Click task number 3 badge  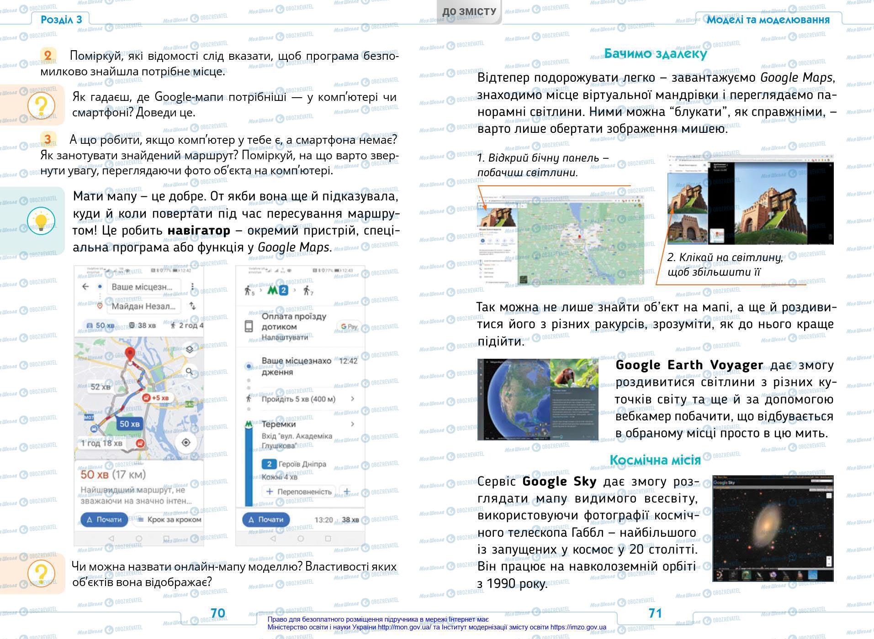click(48, 139)
